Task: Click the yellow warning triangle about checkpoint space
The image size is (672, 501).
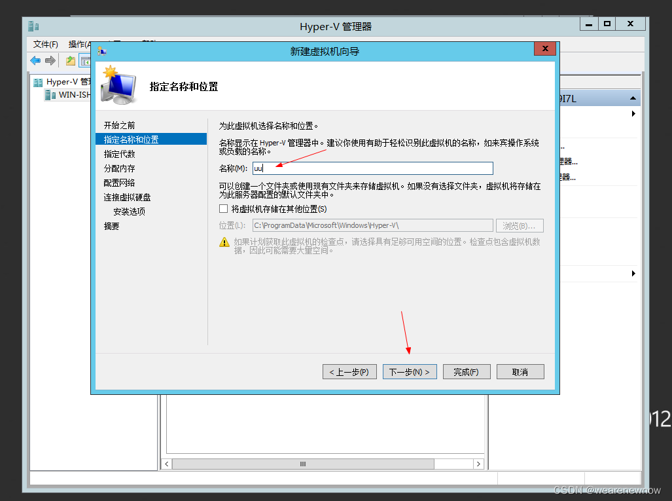Action: coord(223,242)
